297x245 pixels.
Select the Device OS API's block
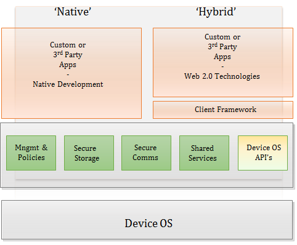(x=262, y=153)
